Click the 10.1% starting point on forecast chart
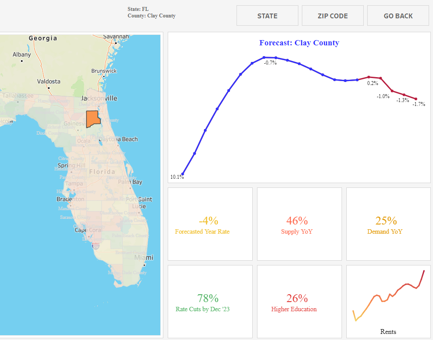The image size is (433, 340). pyautogui.click(x=183, y=174)
